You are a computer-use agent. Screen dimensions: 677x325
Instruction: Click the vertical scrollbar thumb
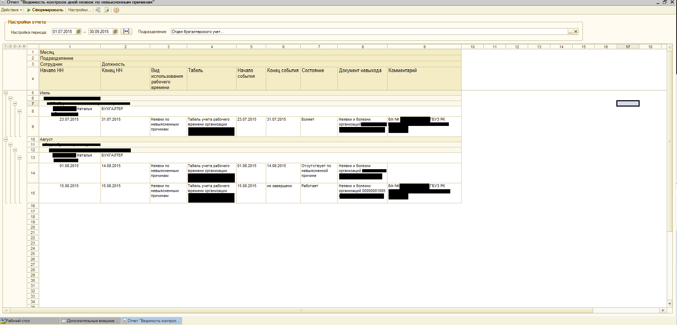click(x=670, y=141)
